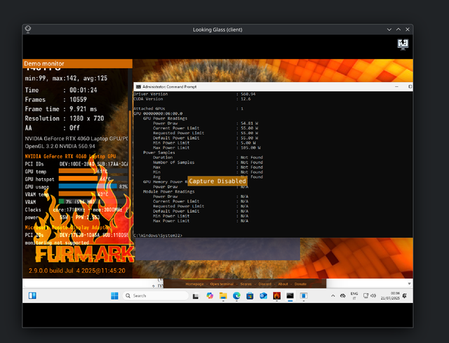Click the 'Module Power Readings' heading
The image size is (449, 343).
(x=168, y=191)
